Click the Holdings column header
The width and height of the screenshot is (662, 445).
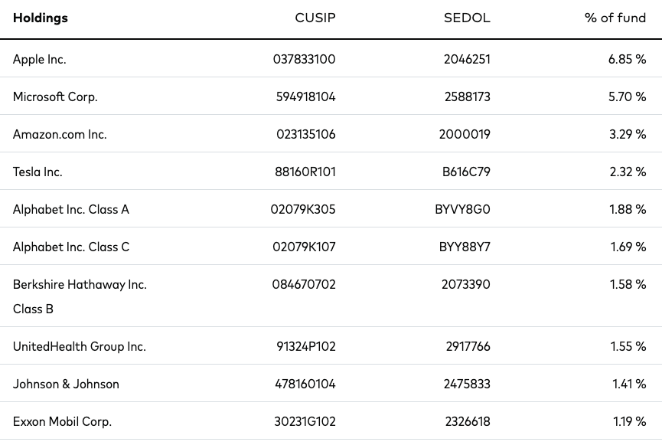click(40, 18)
